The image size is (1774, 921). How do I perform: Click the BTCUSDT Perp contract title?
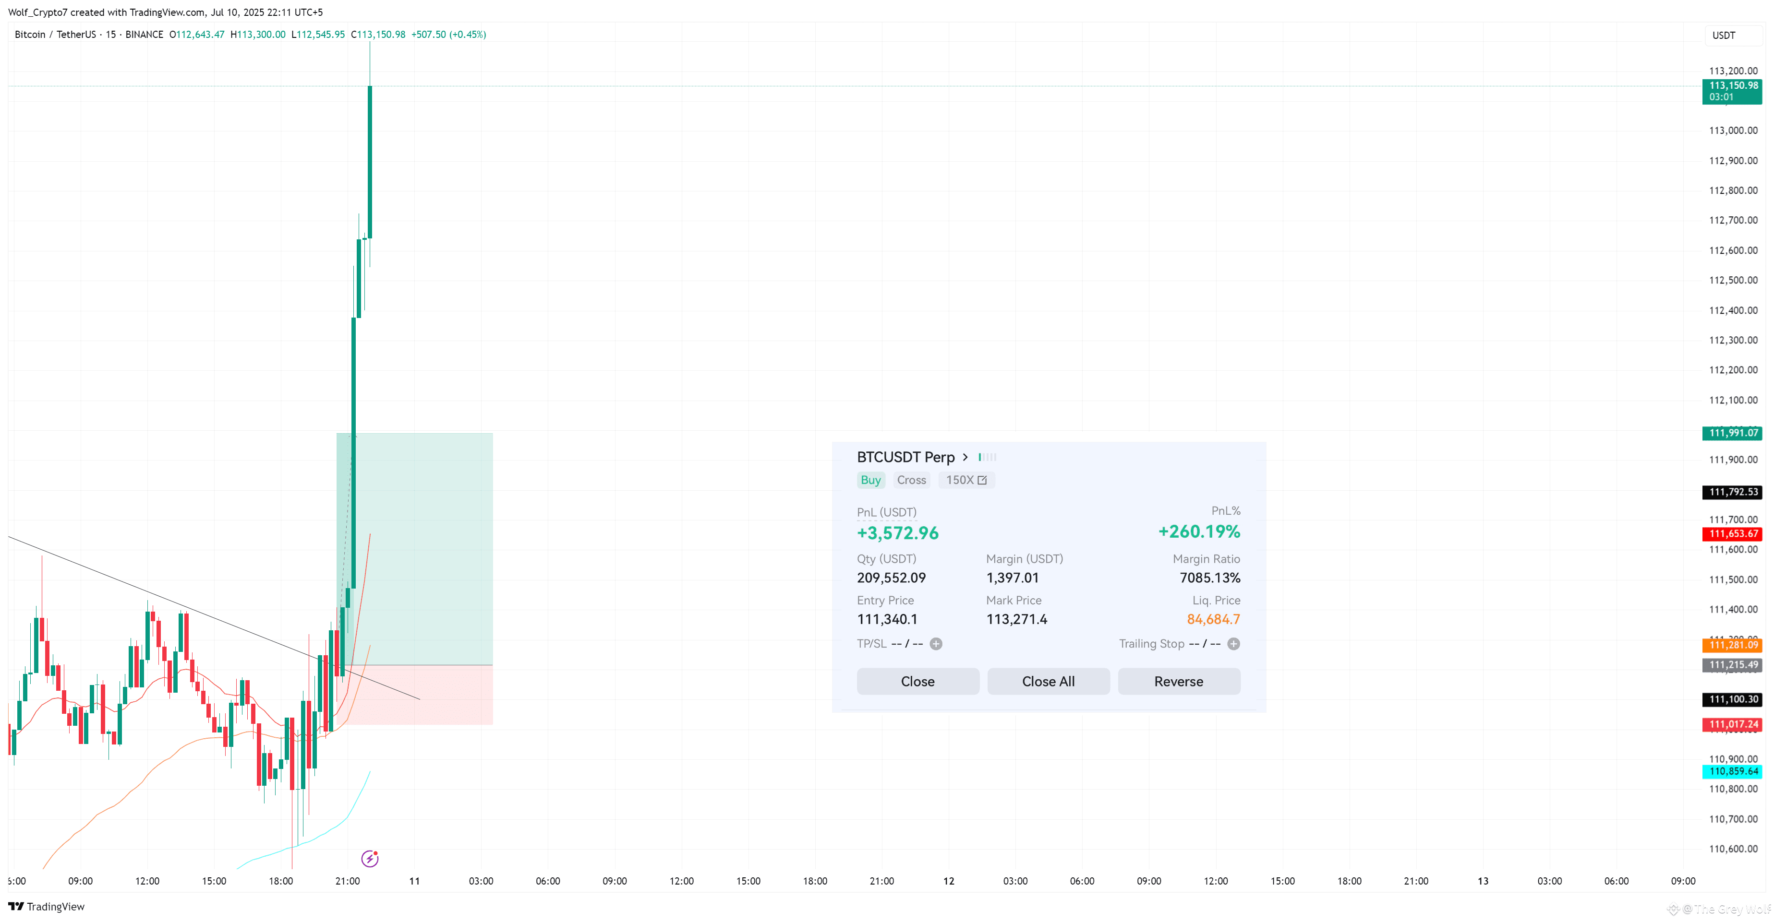click(x=905, y=457)
